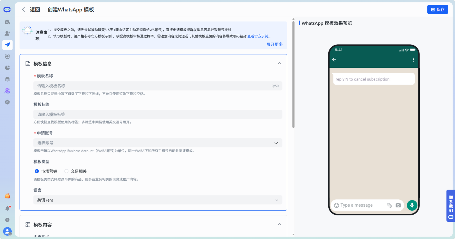Select the 交易相关 template type
The width and height of the screenshot is (455, 239).
click(76, 171)
